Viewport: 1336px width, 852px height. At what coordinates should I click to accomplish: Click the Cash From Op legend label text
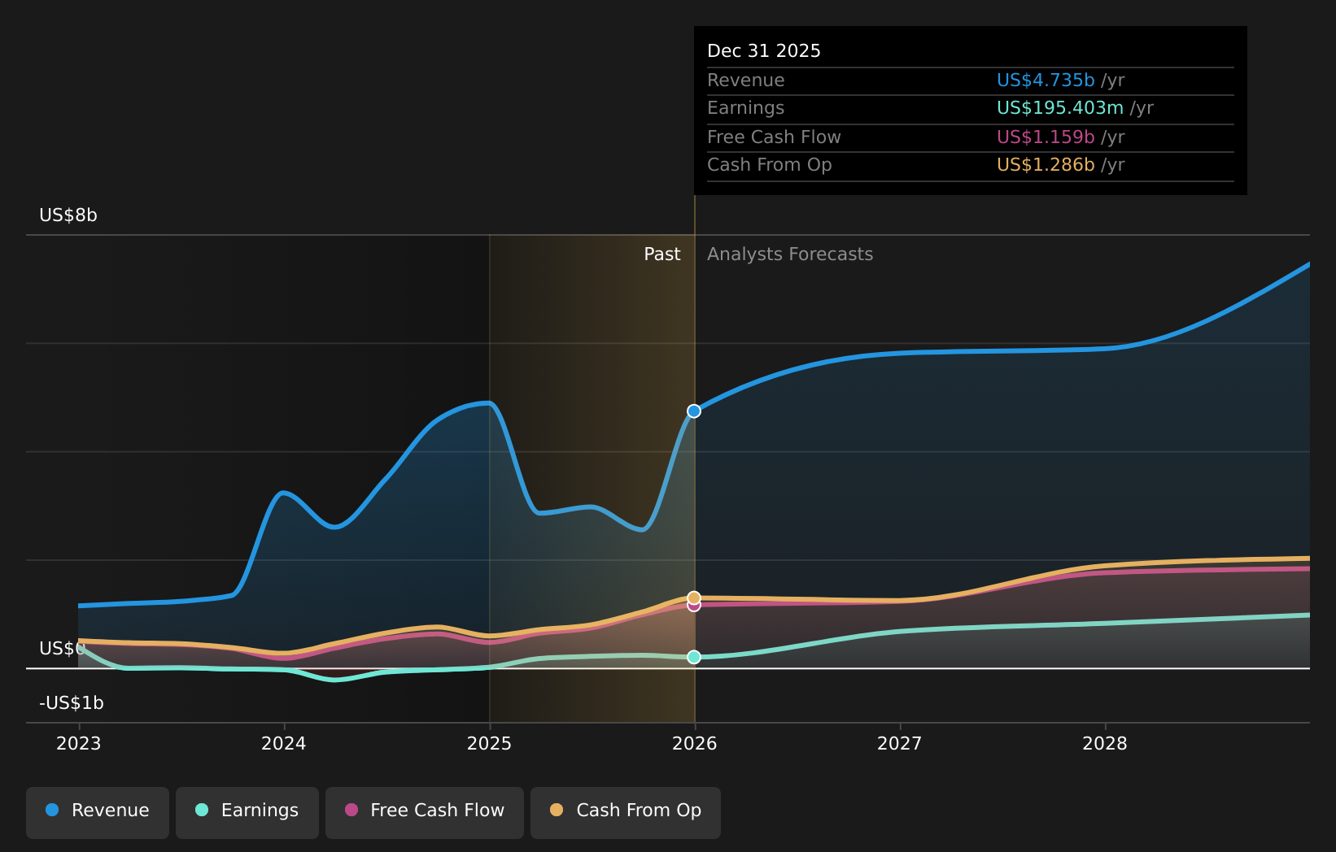pos(639,810)
